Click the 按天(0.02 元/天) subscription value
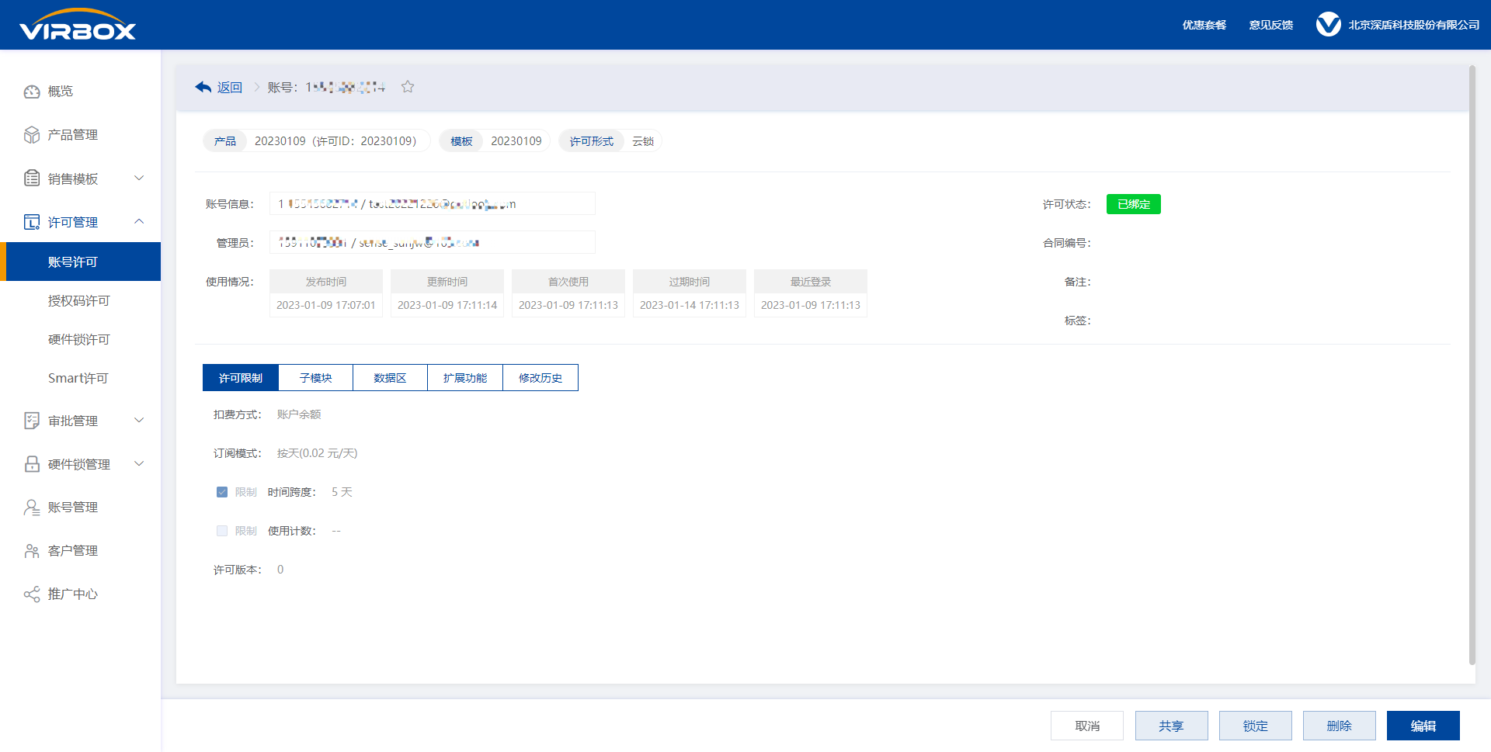Screen dimensions: 1491x752 pyautogui.click(x=318, y=453)
